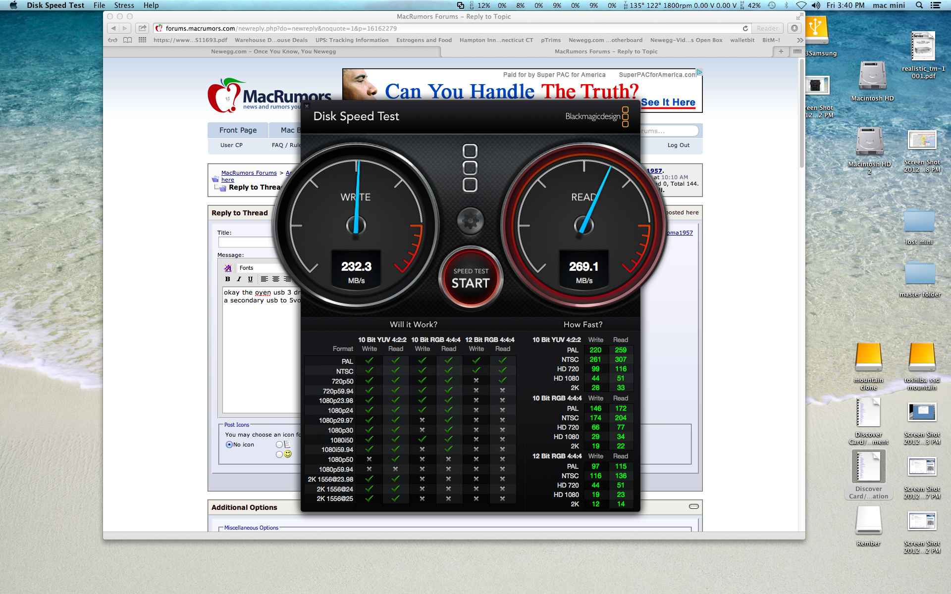Click the volume icon in menu bar
Viewport: 951px width, 594px height.
click(816, 5)
